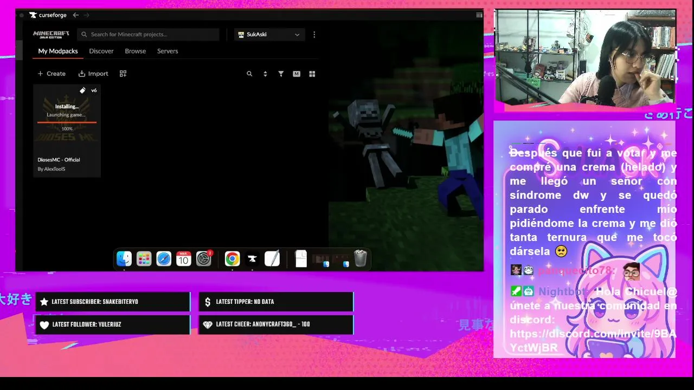Switch to the Discover tab
694x390 pixels.
pyautogui.click(x=101, y=51)
